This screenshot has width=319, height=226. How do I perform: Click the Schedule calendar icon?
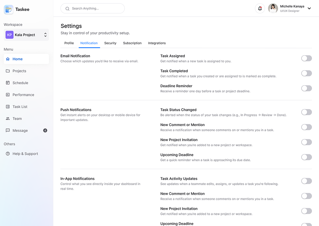(8, 83)
